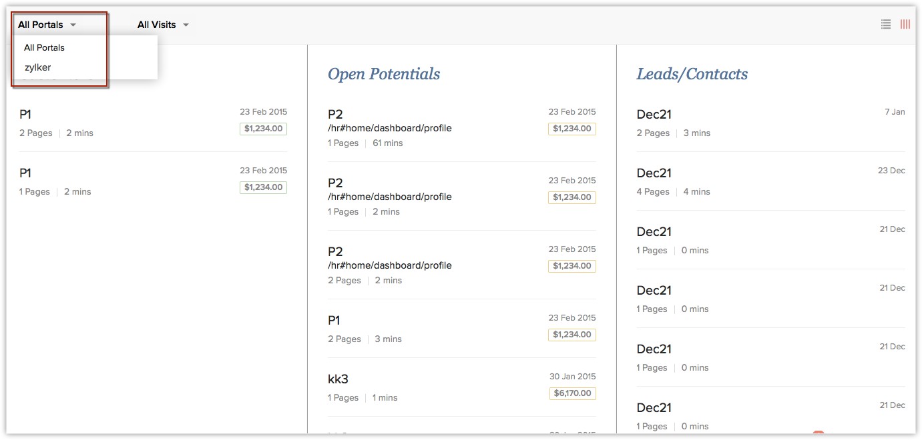Open the kk3 potential entry
The width and height of the screenshot is (922, 440).
(x=338, y=379)
